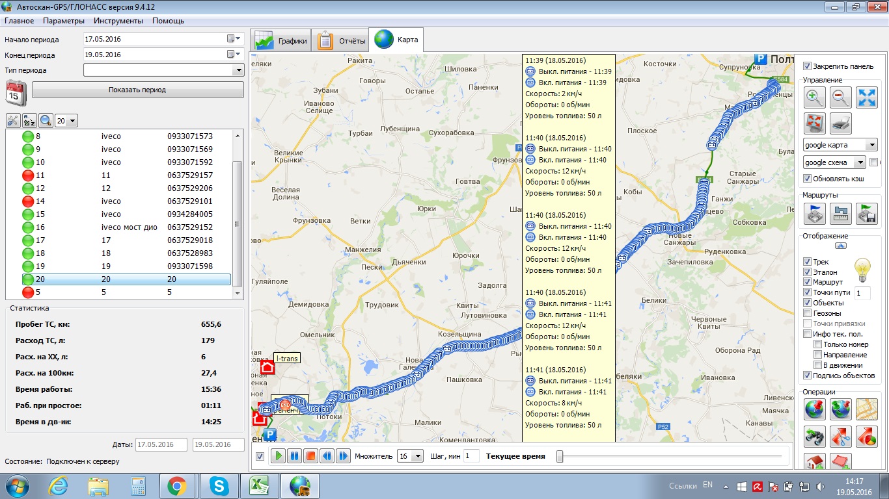
Task: Toggle the Закрепить панель checkbox
Action: tap(808, 66)
